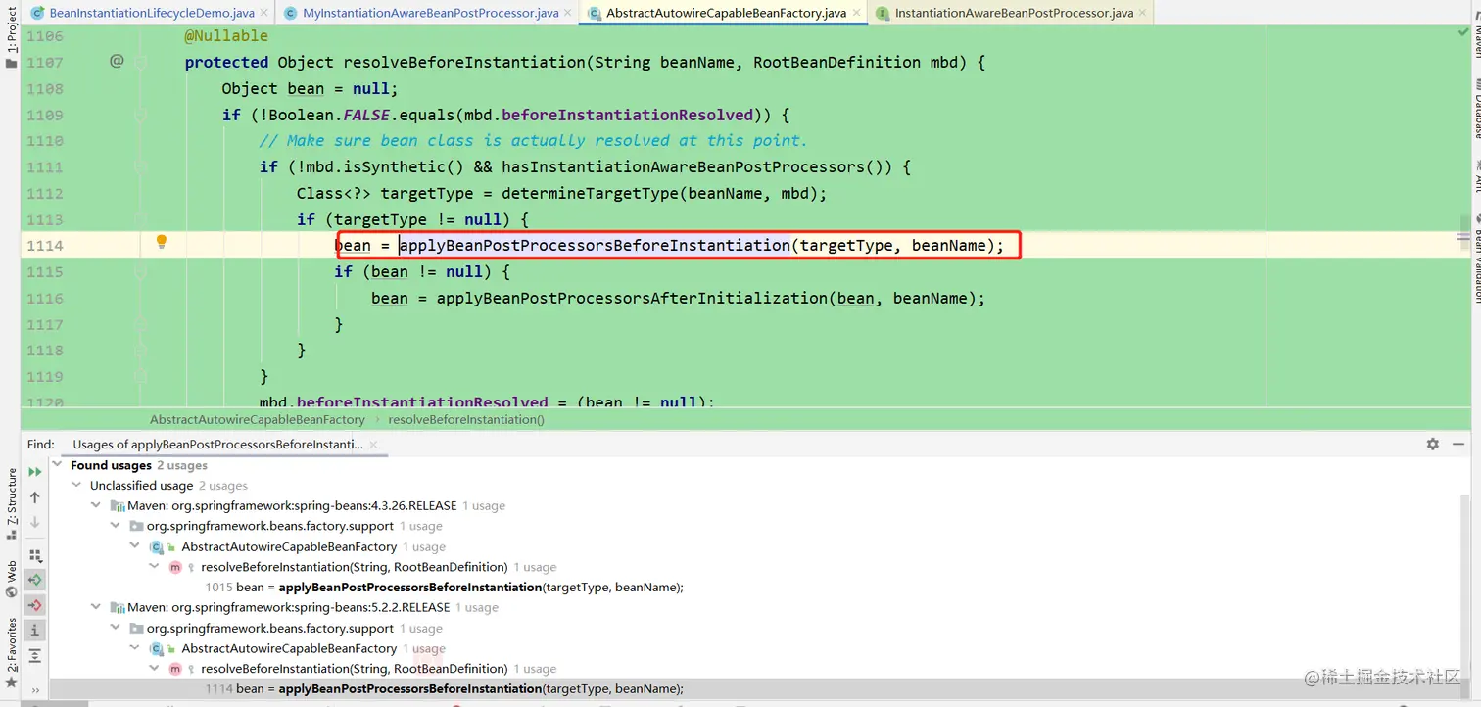Click the expand/collapse all tree icon
Viewport: 1481px width, 707px height.
pos(35,656)
